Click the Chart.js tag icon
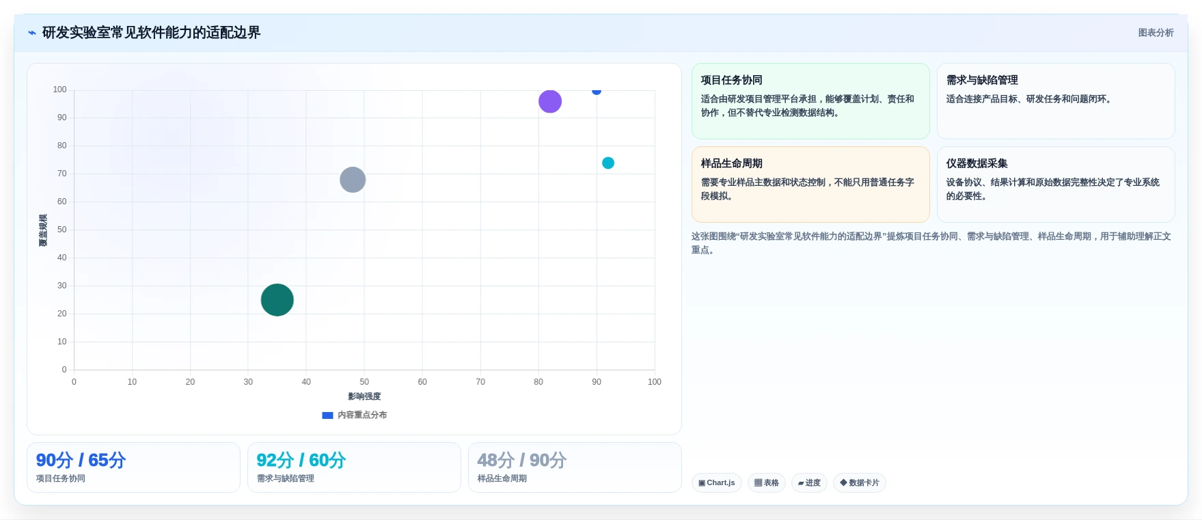Viewport: 1202px width, 520px height. point(702,483)
